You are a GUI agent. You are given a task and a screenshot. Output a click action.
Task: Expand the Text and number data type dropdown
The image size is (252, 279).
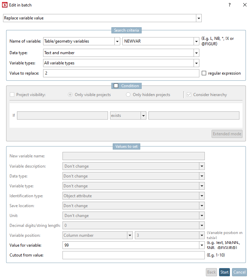(x=196, y=53)
